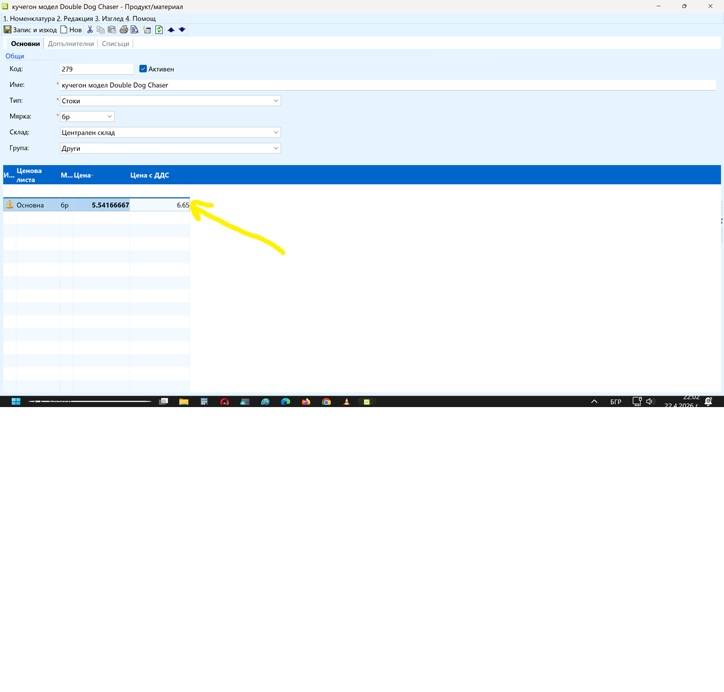
Task: Click the printer icon in toolbar
Action: click(x=124, y=30)
